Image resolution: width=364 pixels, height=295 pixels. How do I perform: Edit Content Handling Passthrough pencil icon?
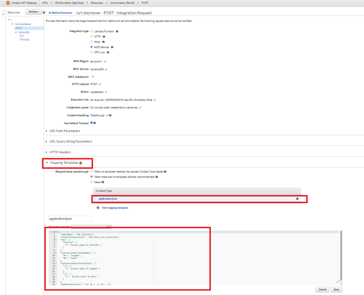pyautogui.click(x=107, y=115)
